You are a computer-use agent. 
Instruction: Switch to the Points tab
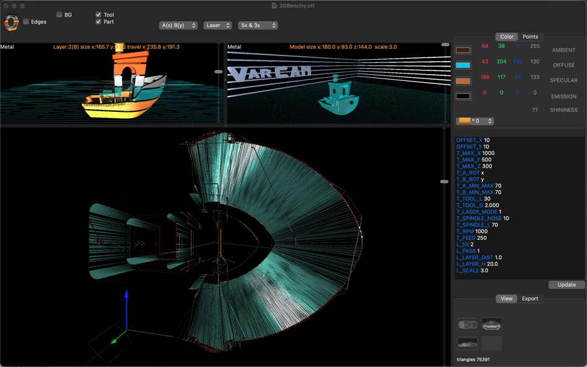pos(530,36)
